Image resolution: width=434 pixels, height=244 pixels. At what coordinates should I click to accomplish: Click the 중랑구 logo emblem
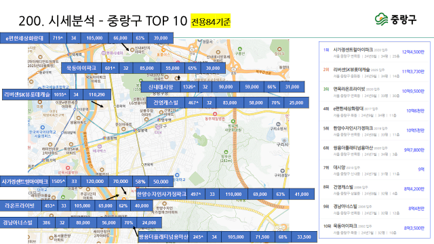point(381,19)
